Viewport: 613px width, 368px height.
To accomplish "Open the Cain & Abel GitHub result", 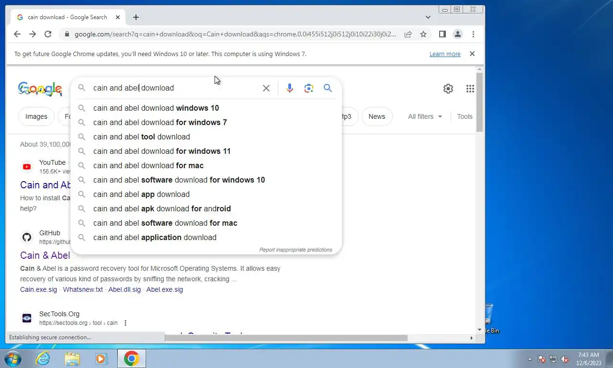I will 45,255.
